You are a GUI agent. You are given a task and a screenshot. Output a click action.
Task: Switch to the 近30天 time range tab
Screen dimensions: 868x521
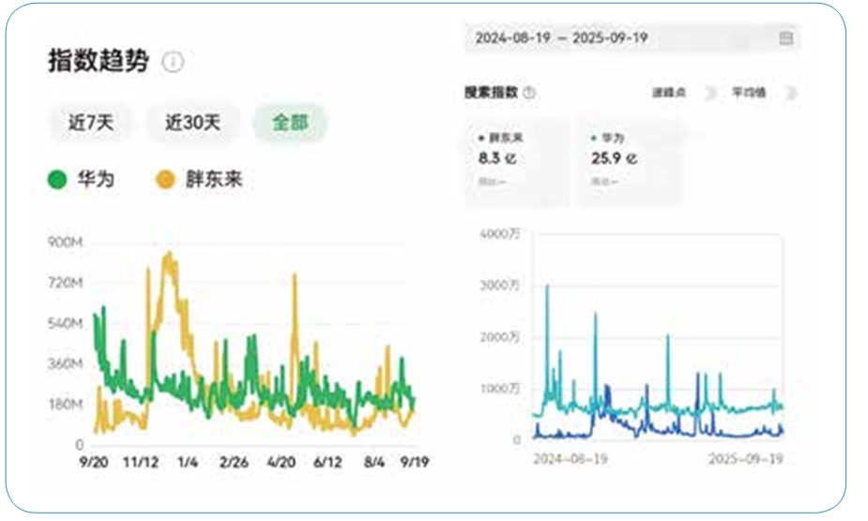point(192,122)
